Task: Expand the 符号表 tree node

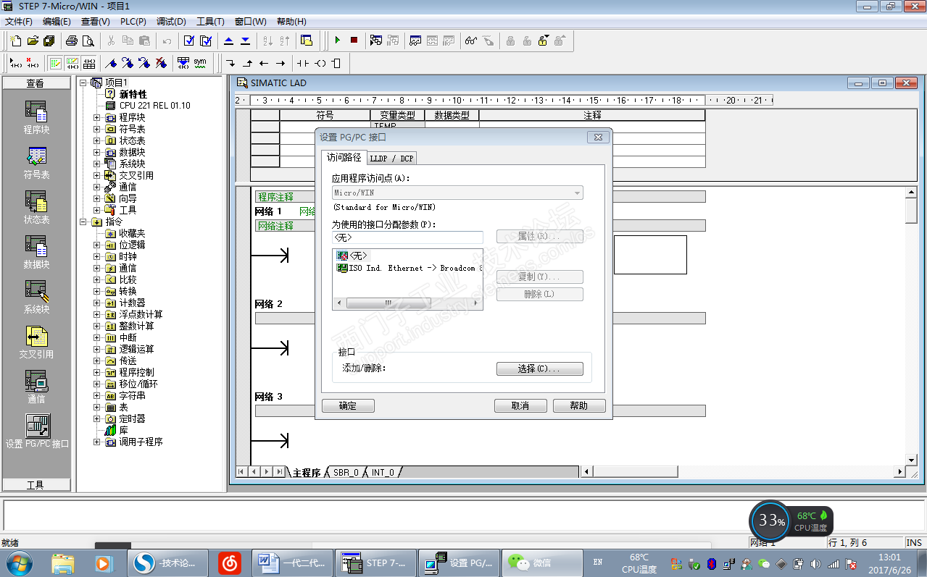Action: pos(97,129)
